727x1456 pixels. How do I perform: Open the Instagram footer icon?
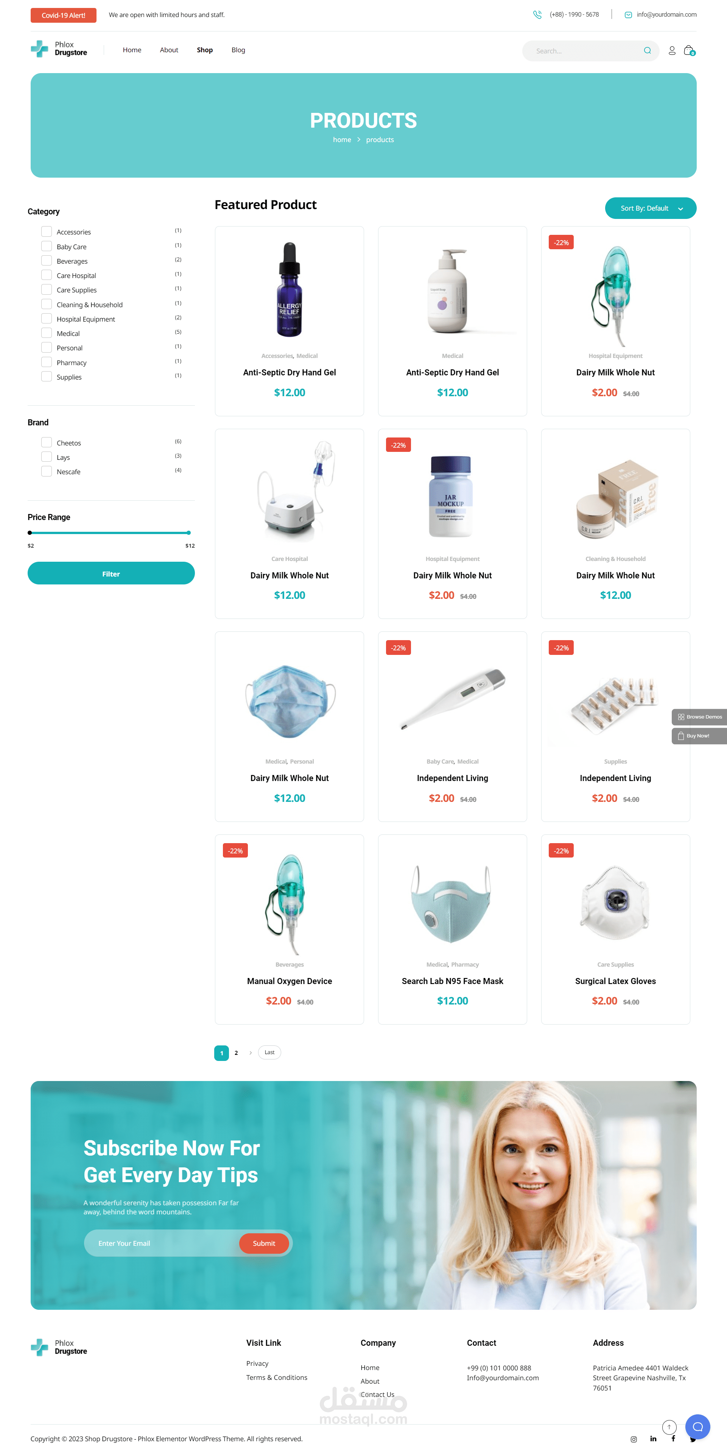click(x=634, y=1439)
